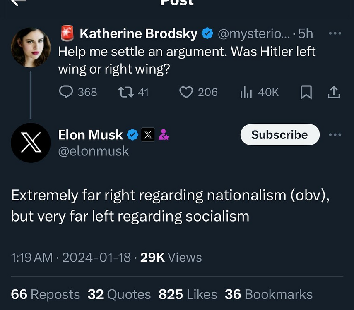Click Katherine Brodsky's display name
This screenshot has height=310, width=354.
(x=138, y=34)
